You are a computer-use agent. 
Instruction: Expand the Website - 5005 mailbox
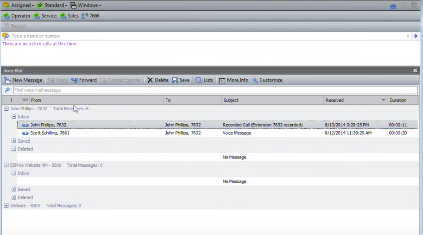6,205
